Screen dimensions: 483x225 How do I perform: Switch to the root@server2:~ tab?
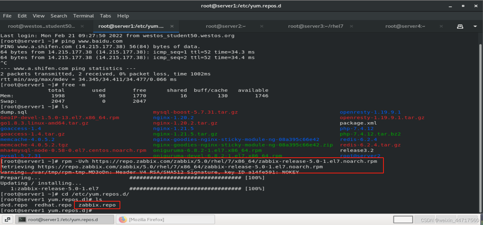pyautogui.click(x=226, y=26)
